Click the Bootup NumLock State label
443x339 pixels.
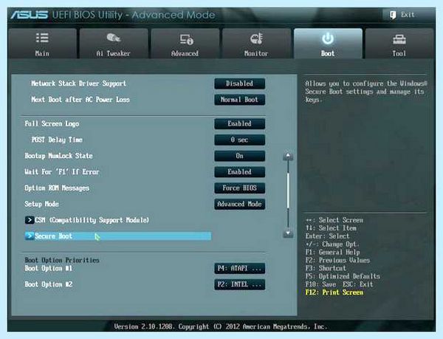point(58,156)
